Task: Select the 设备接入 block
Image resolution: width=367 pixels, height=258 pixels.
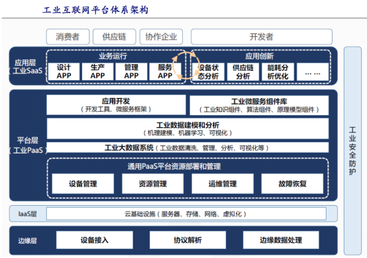Action: (x=95, y=240)
